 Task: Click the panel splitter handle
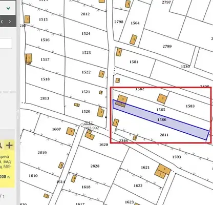pyautogui.click(x=18, y=111)
